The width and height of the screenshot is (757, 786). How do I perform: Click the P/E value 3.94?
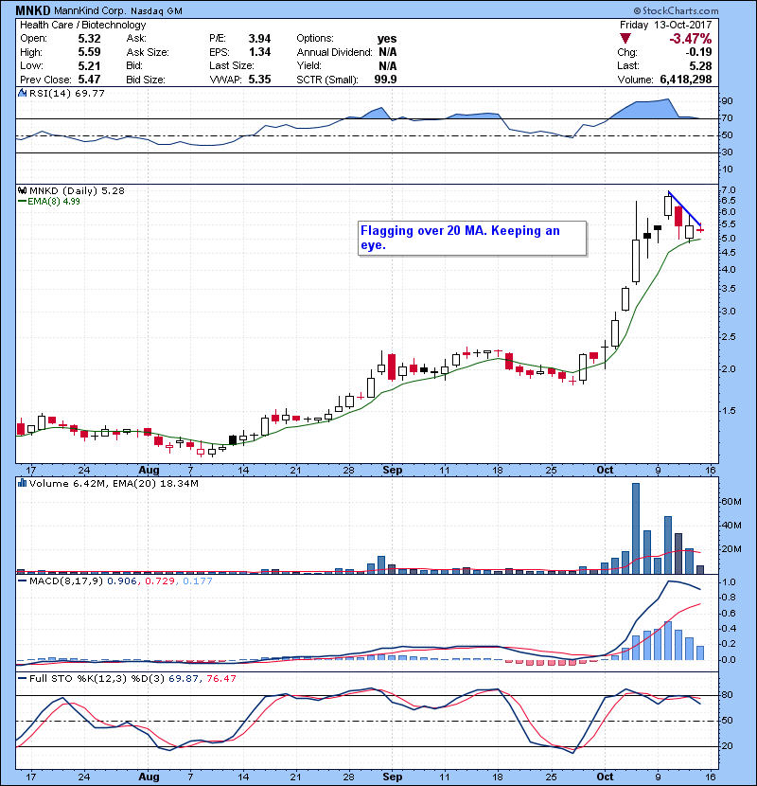(259, 39)
